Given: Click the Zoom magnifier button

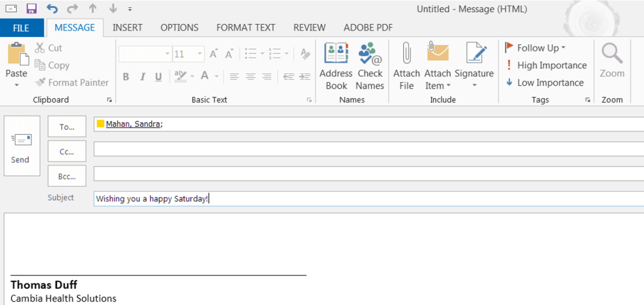Looking at the screenshot, I should coord(612,61).
